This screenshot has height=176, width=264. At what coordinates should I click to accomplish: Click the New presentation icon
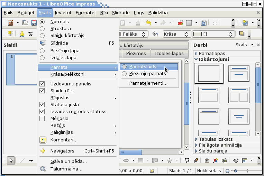coord(10,23)
